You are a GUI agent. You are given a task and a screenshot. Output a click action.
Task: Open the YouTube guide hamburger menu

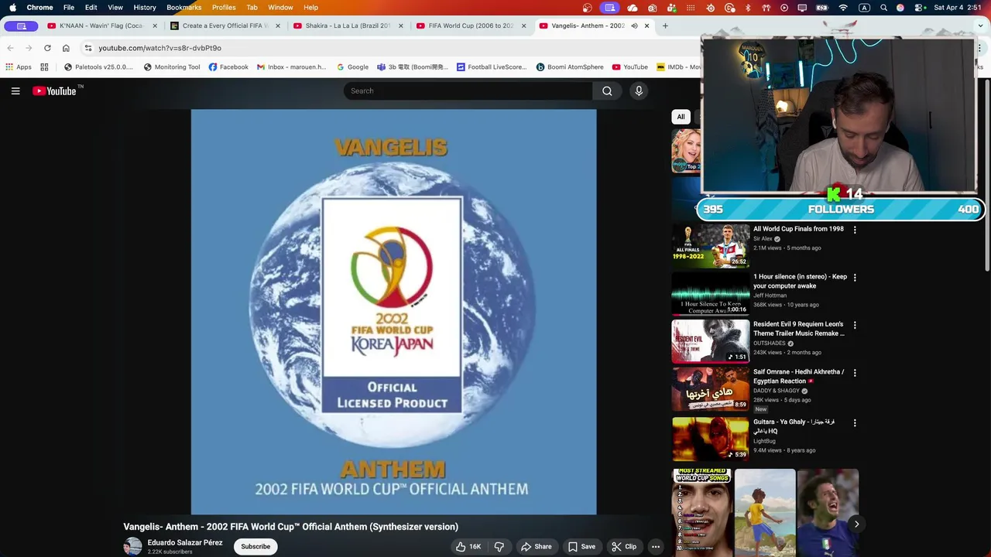15,91
